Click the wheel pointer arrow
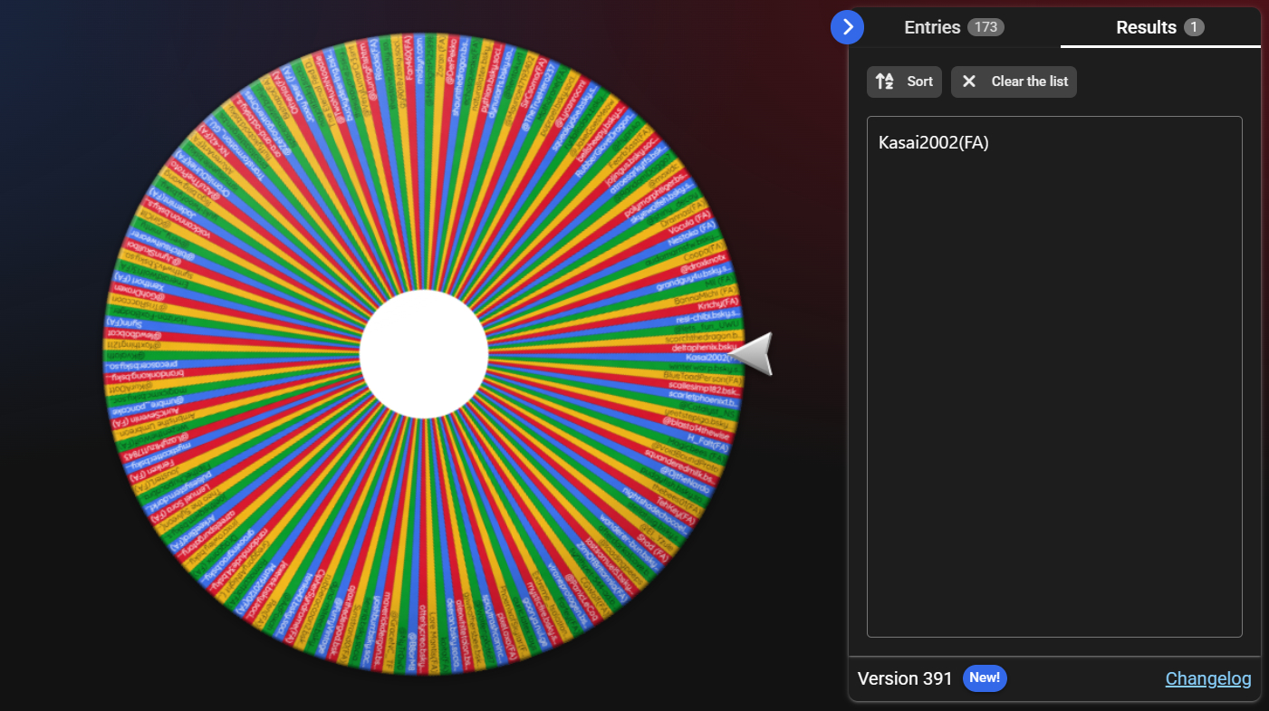 (x=754, y=353)
